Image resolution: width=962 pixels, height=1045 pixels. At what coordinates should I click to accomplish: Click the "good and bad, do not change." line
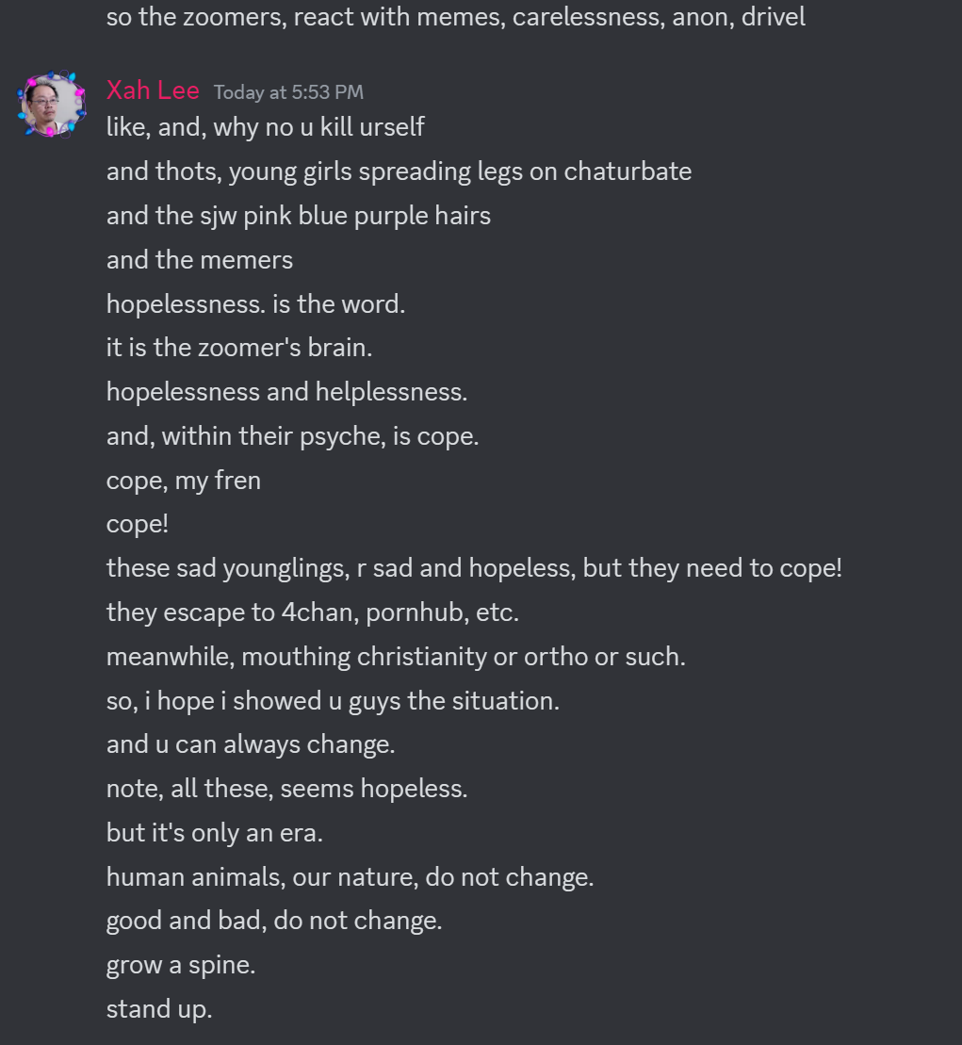274,921
